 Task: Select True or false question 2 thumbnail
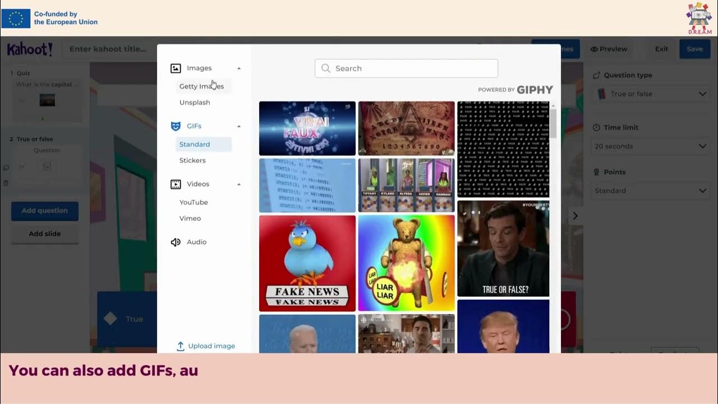pyautogui.click(x=47, y=166)
